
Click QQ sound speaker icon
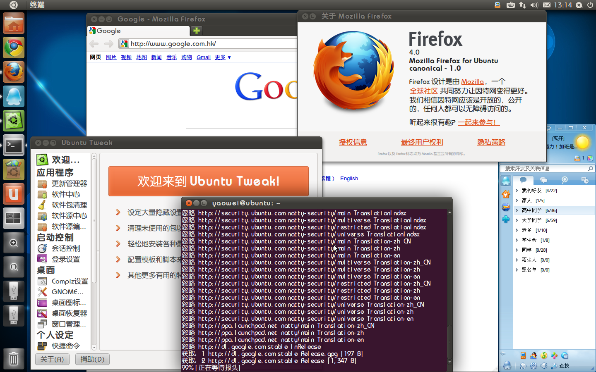pos(544,366)
